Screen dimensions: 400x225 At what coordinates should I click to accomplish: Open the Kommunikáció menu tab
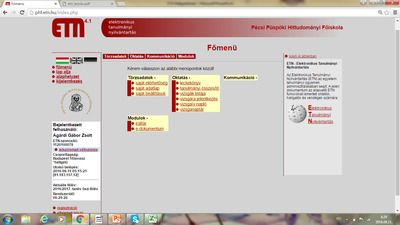161,57
